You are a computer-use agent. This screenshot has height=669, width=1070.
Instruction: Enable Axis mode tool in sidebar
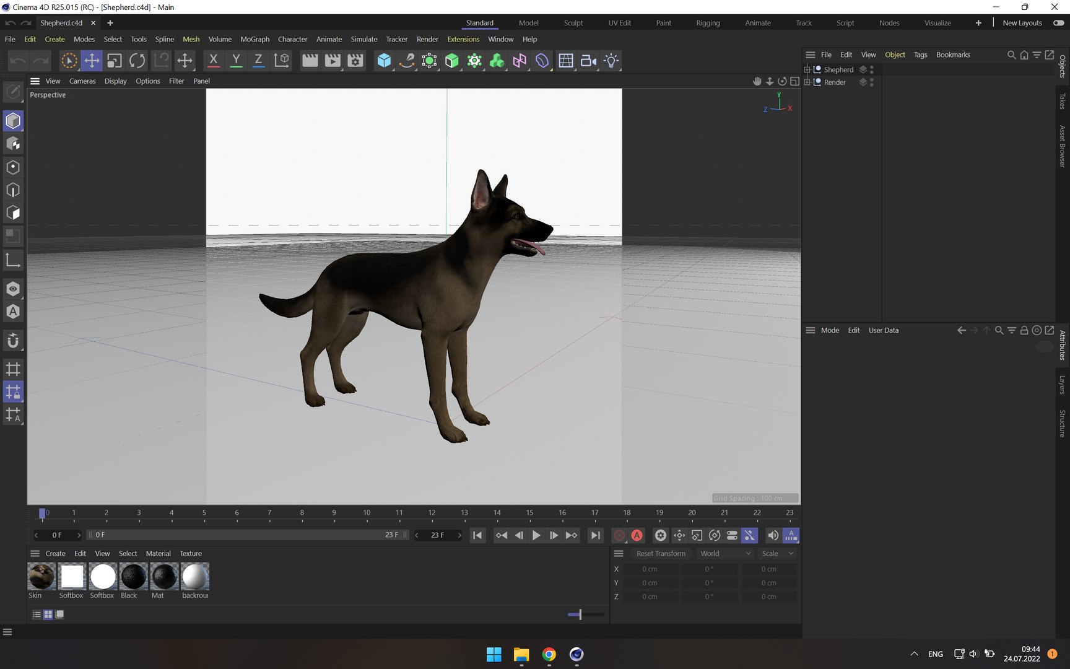click(x=13, y=260)
